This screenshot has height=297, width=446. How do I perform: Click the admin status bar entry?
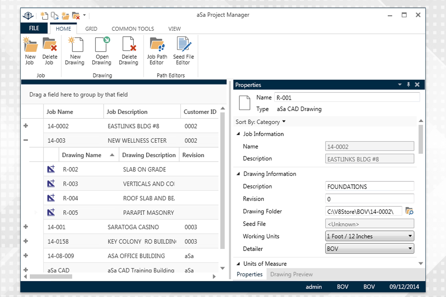point(314,286)
